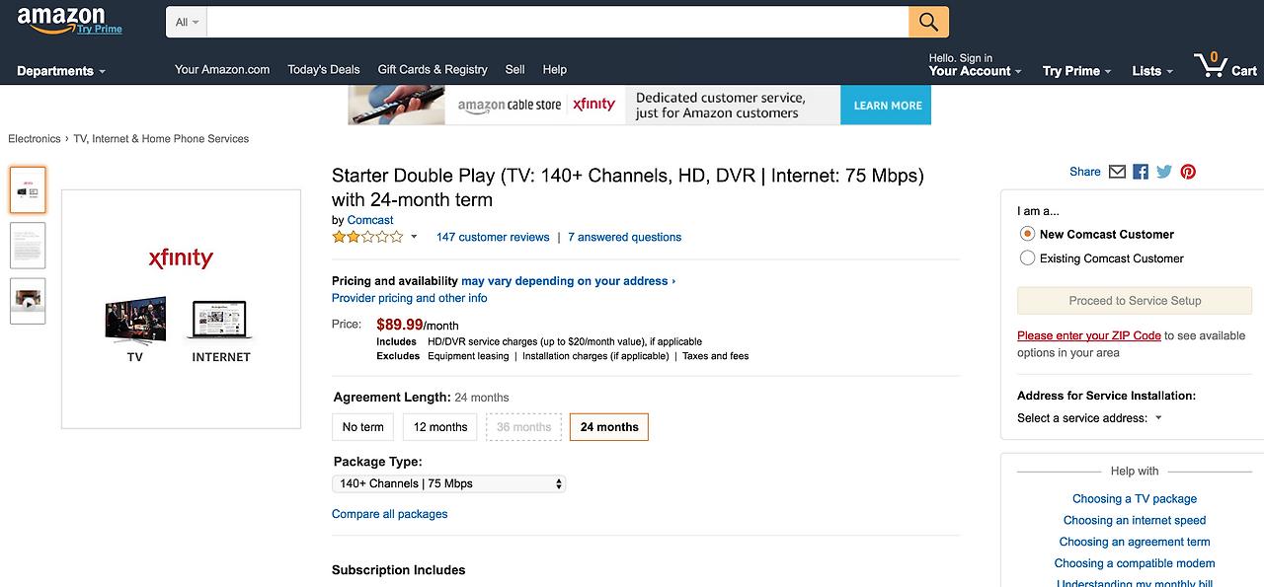Pin product on Pinterest
The image size is (1264, 587).
(1188, 172)
